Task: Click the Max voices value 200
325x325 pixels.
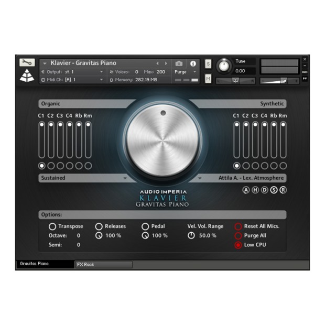Action: click(161, 72)
